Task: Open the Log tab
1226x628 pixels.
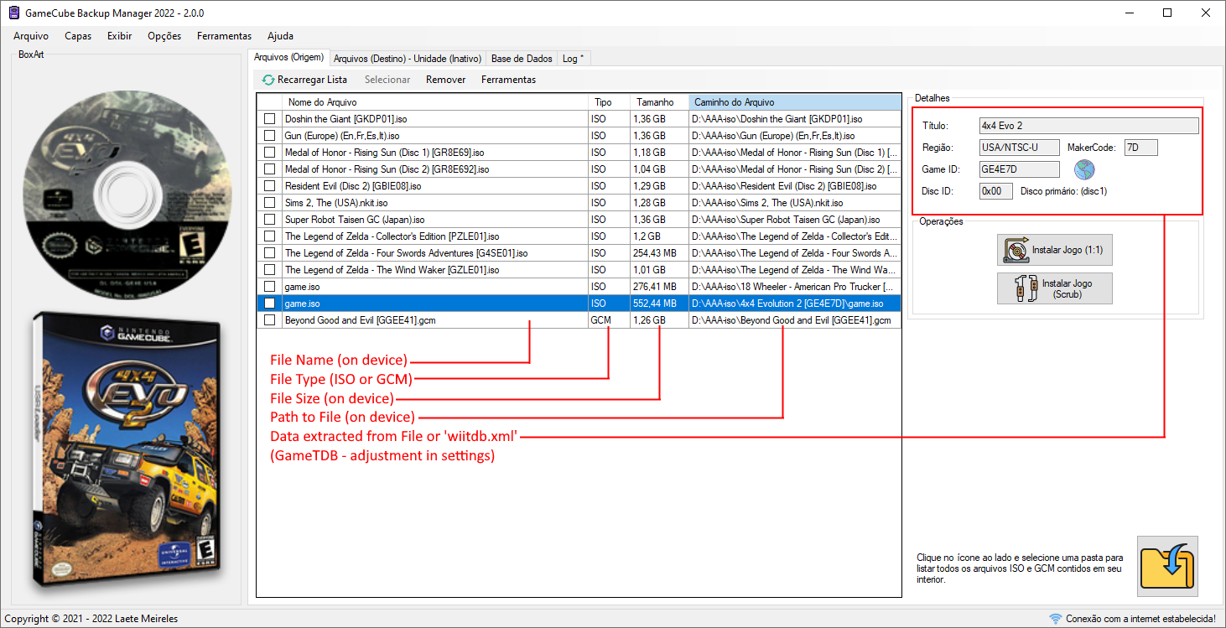Action: pos(574,59)
